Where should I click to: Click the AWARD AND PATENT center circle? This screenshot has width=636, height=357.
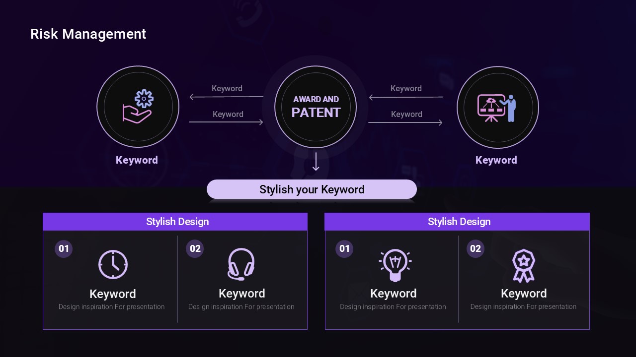click(x=316, y=107)
